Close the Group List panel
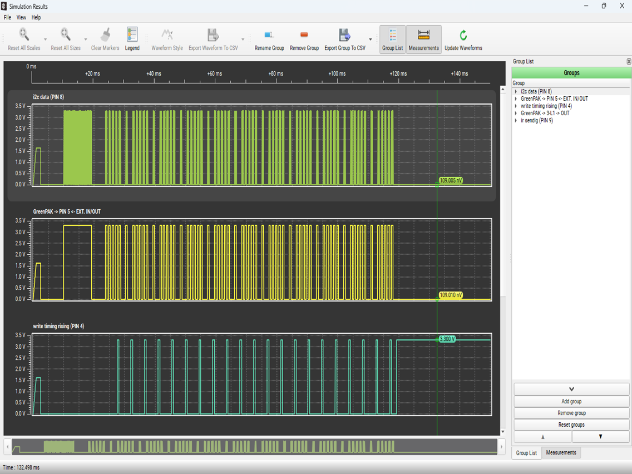Image resolution: width=632 pixels, height=474 pixels. click(629, 62)
